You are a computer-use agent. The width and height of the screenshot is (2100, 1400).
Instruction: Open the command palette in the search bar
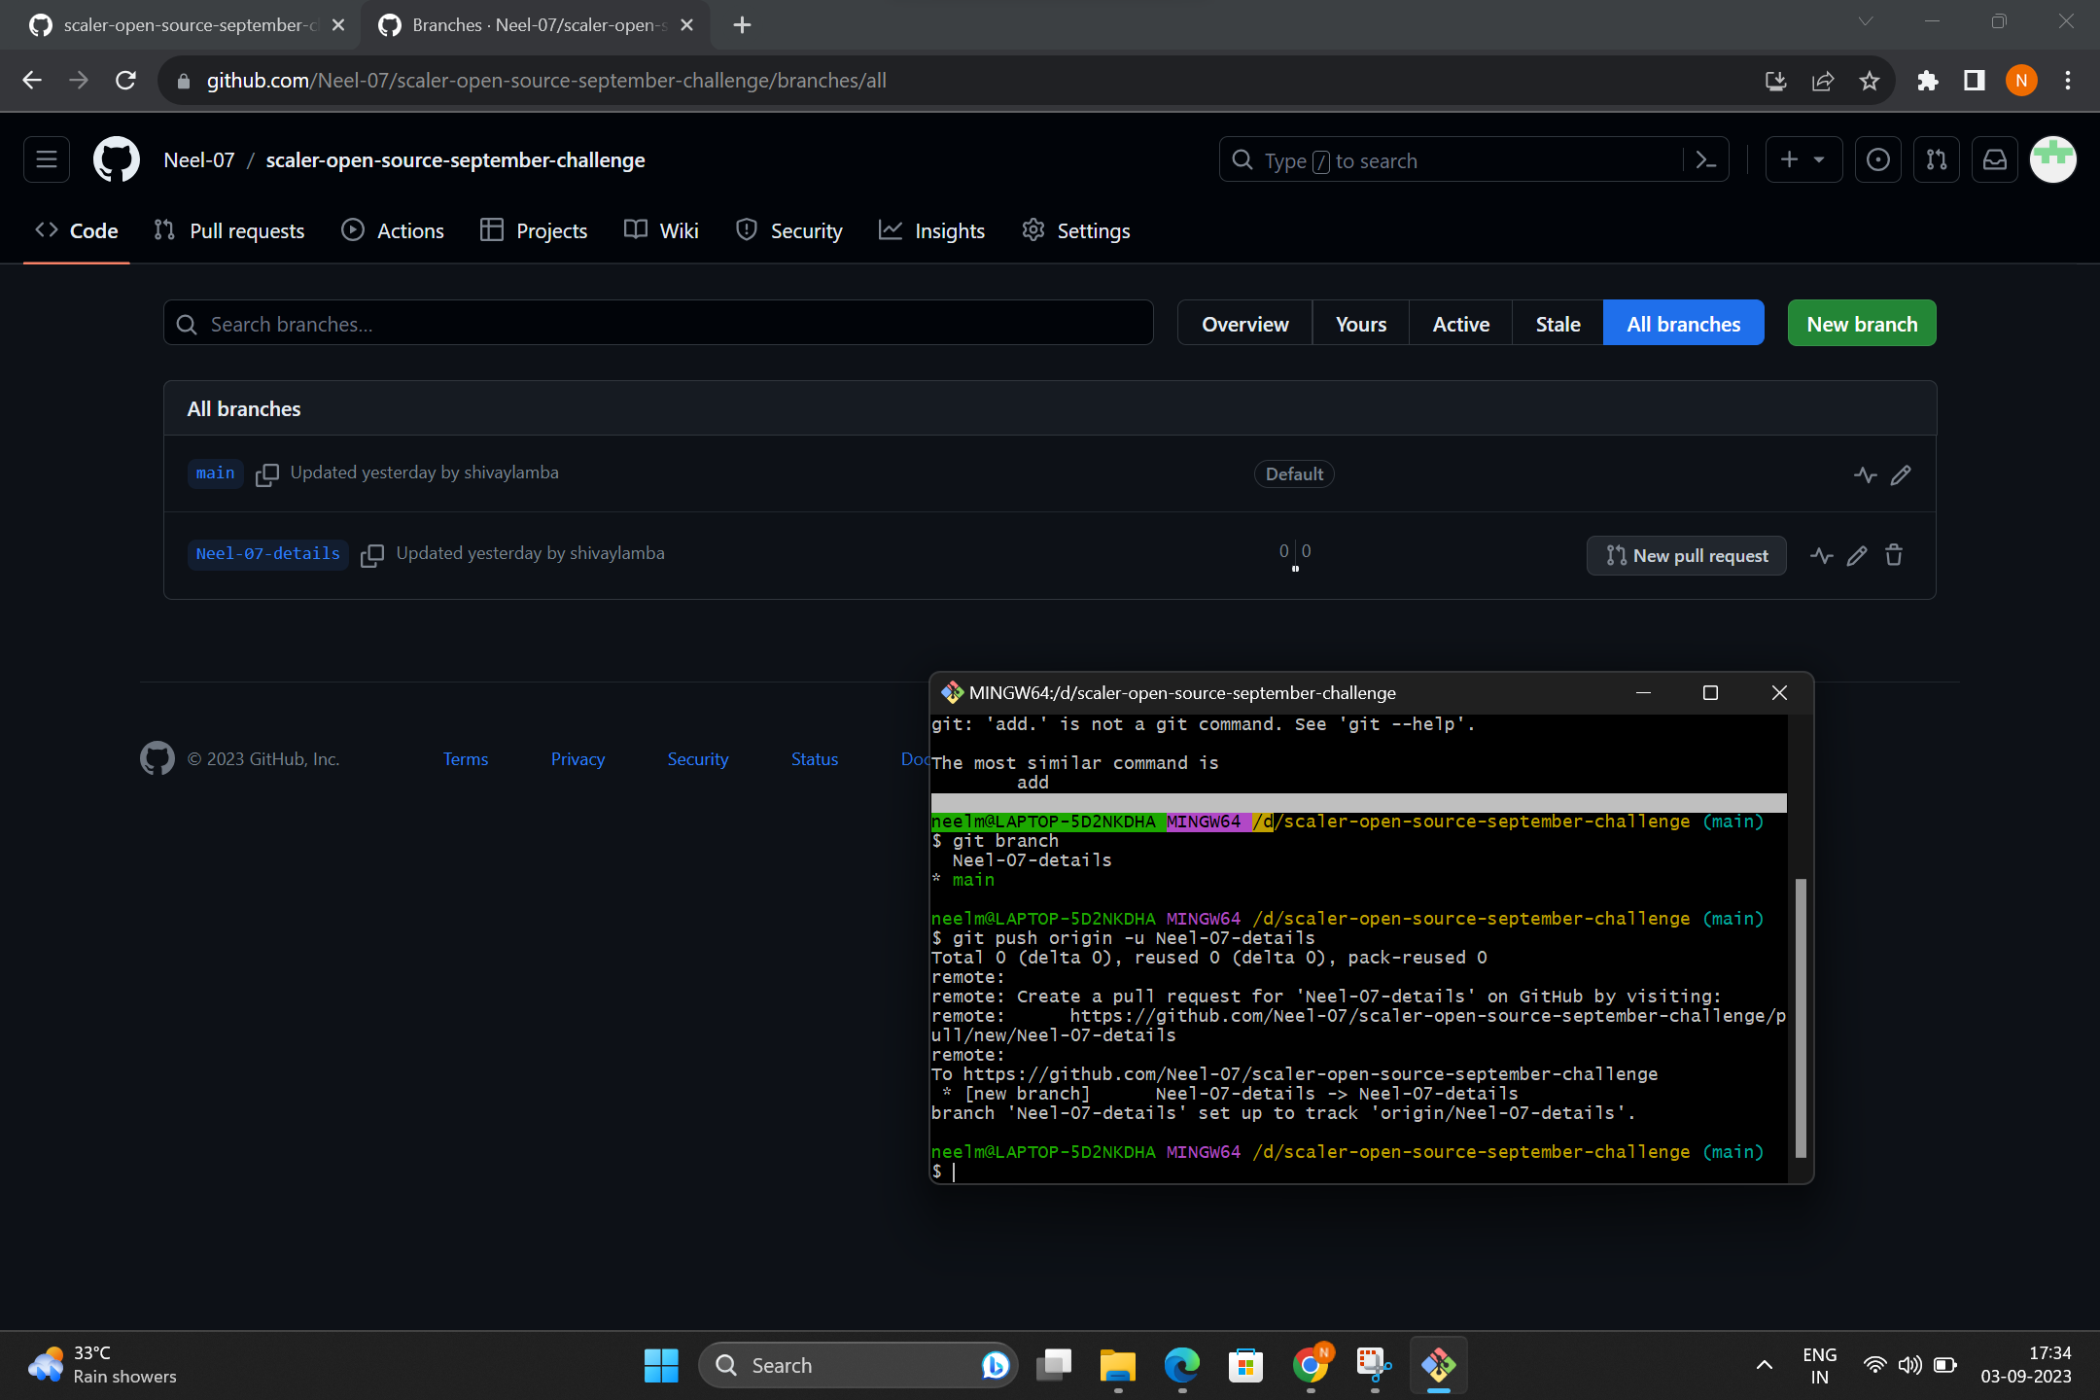pyautogui.click(x=1708, y=159)
